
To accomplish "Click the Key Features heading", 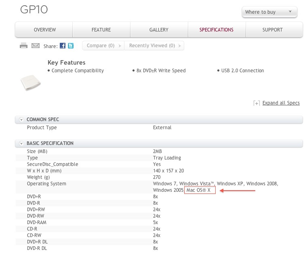I will coord(66,63).
